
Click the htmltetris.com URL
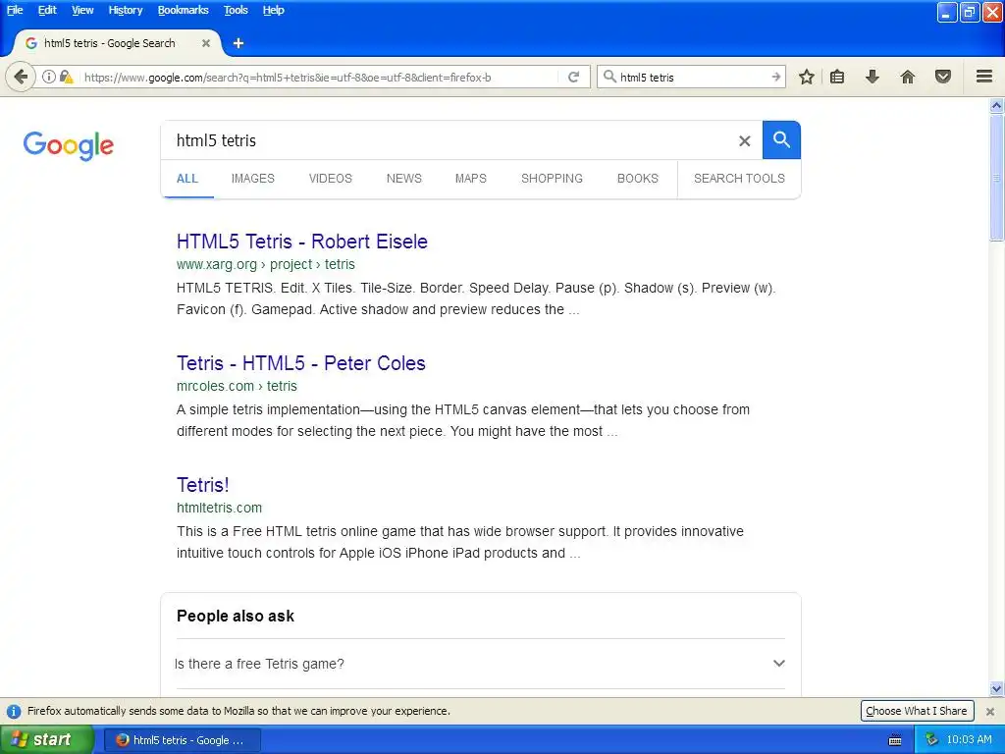pyautogui.click(x=219, y=508)
